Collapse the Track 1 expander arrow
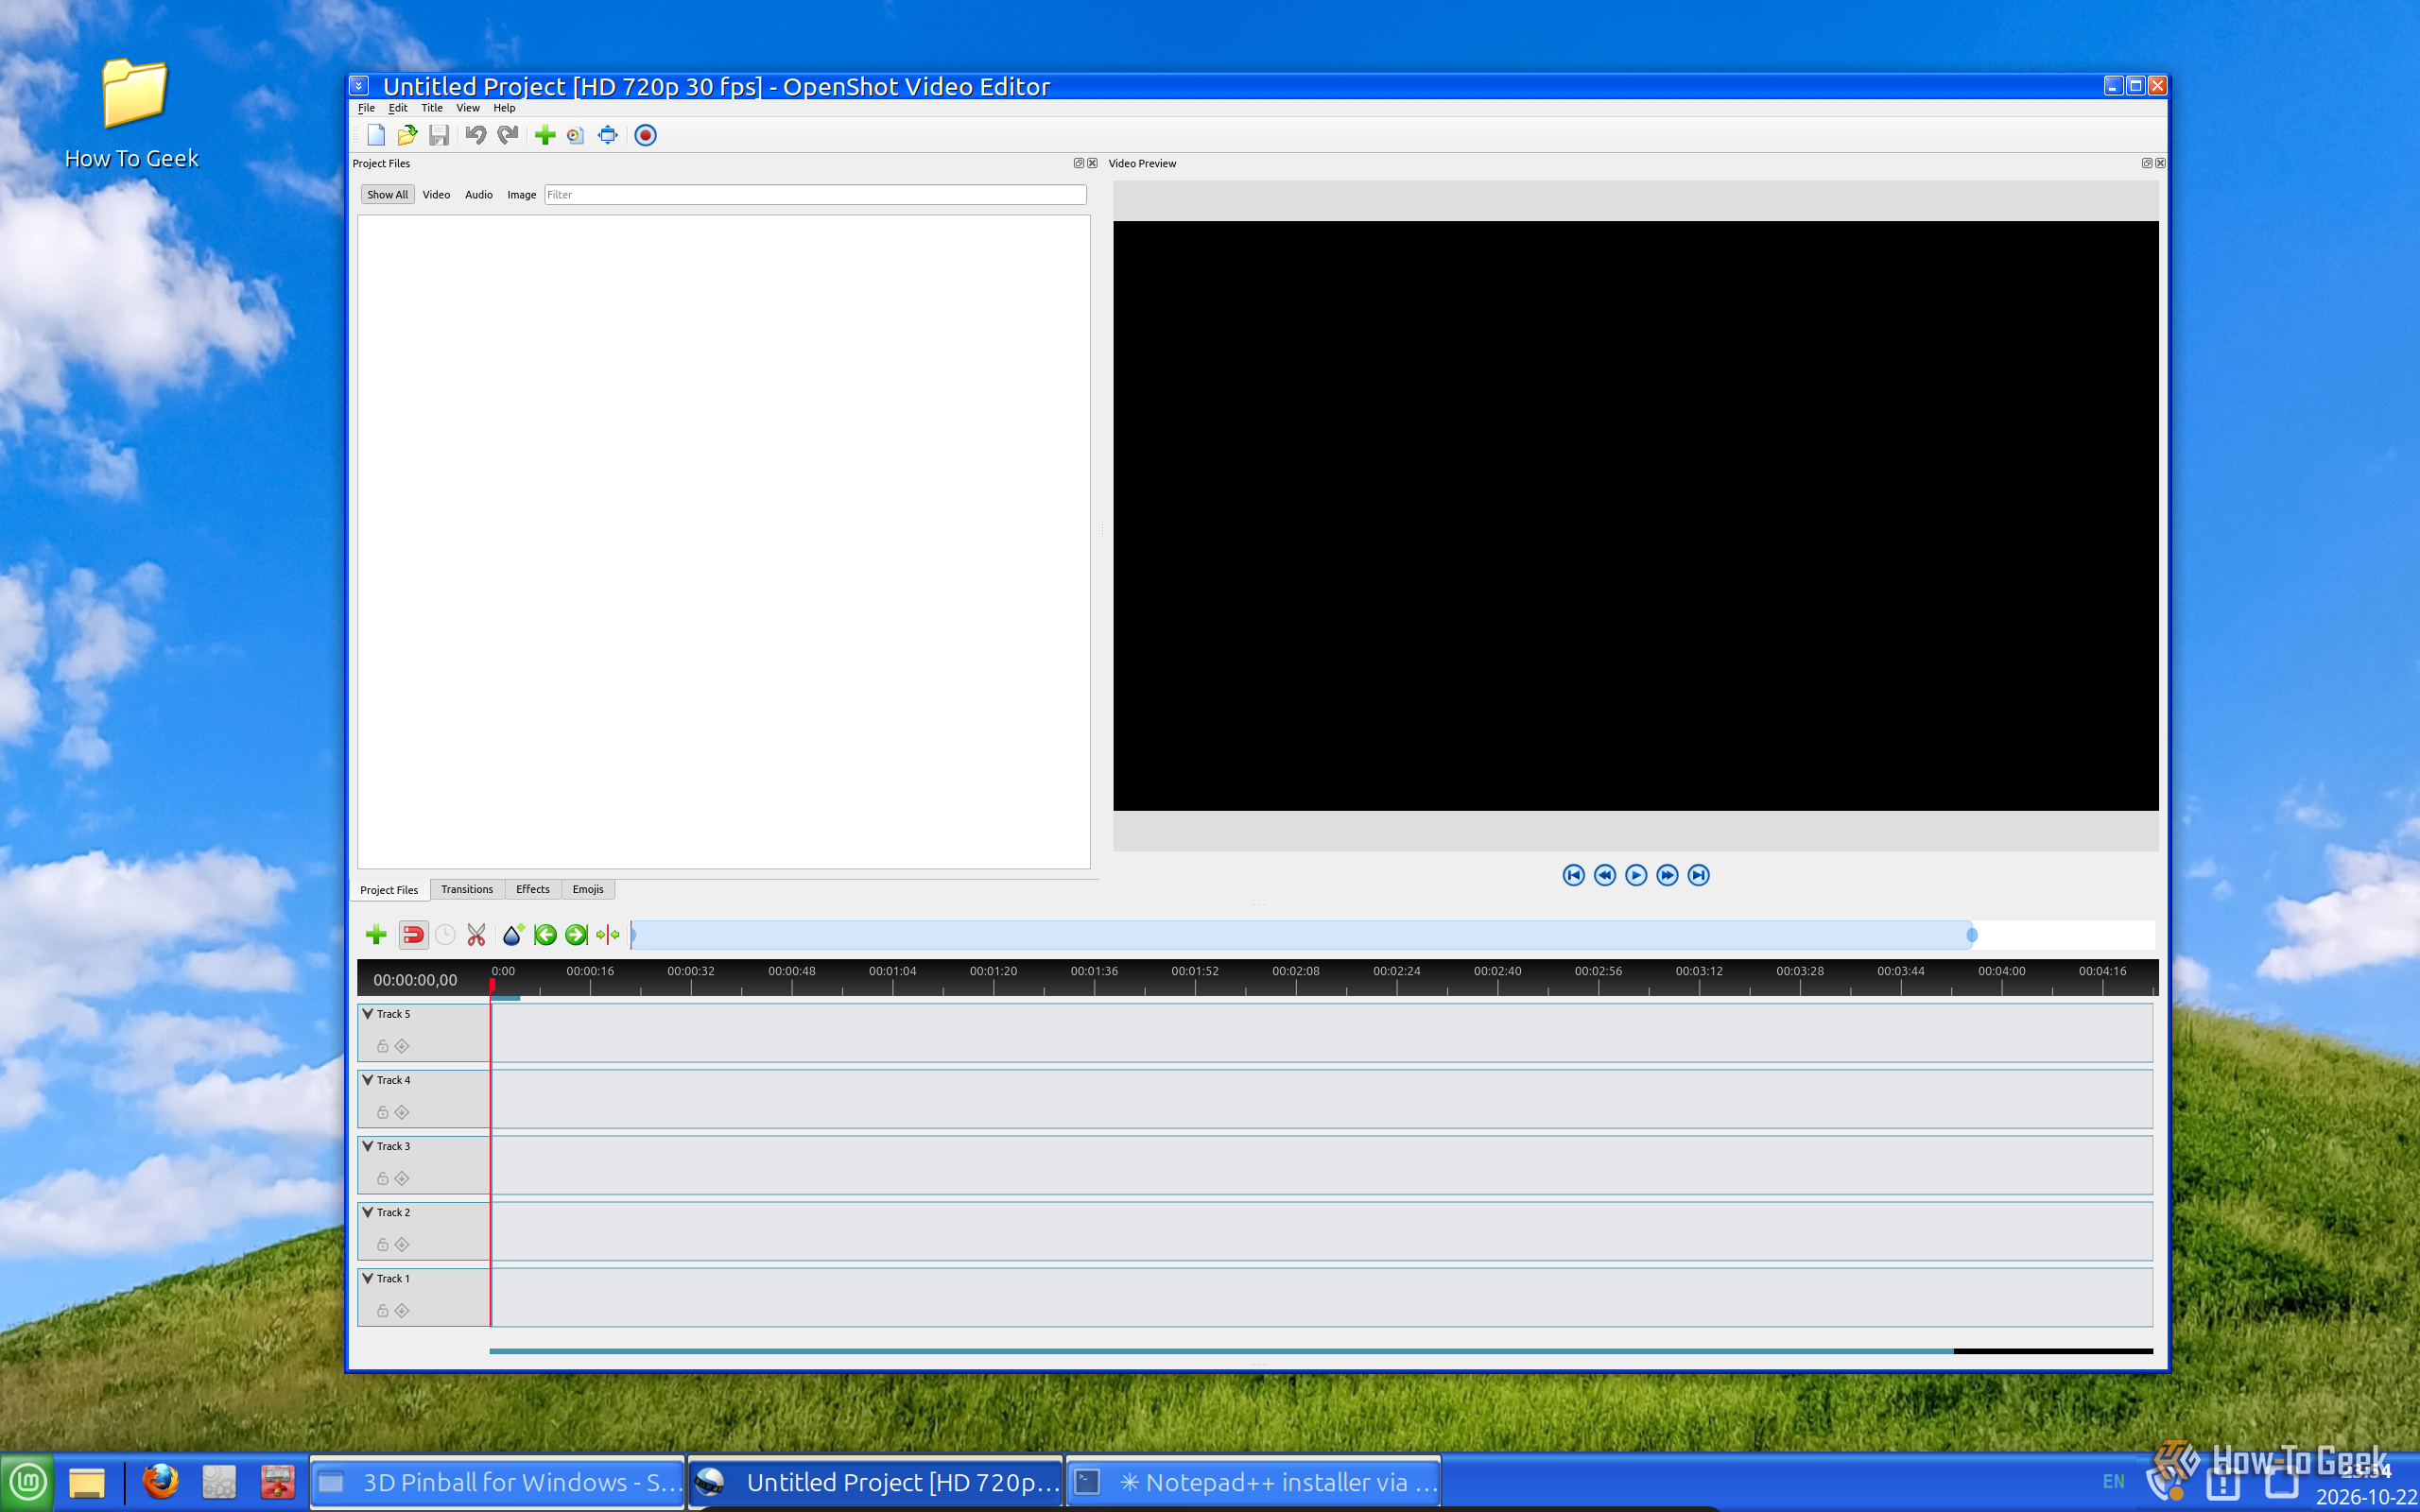2420x1512 pixels. pyautogui.click(x=368, y=1278)
